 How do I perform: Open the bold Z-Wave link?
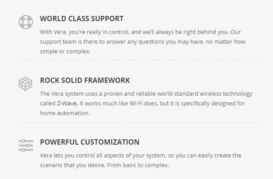[67, 103]
